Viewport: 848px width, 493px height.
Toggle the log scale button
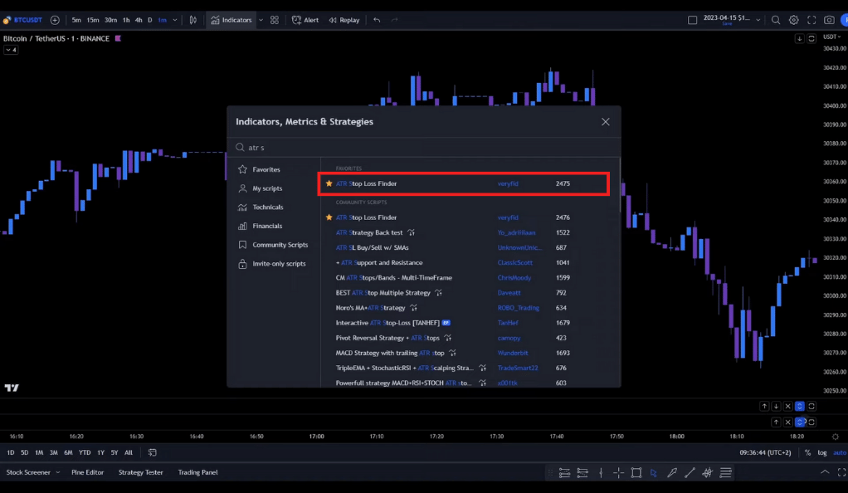(x=822, y=452)
